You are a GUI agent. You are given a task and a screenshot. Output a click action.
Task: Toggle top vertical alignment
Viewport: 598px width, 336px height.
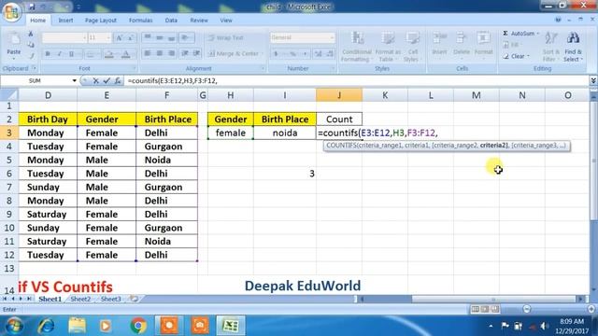148,37
